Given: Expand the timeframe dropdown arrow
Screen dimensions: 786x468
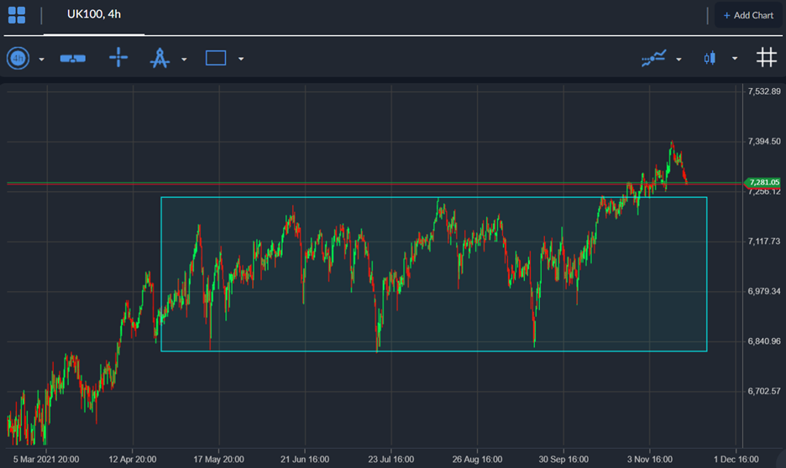Looking at the screenshot, I should click(42, 60).
